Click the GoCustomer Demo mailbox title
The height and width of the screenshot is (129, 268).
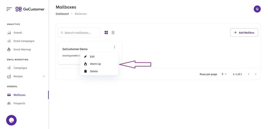[x=75, y=49]
